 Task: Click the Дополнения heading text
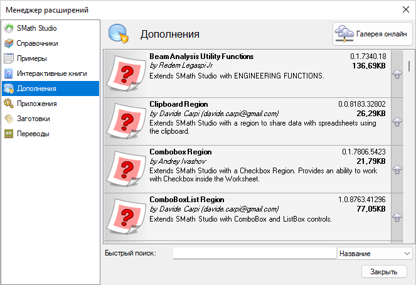point(170,35)
